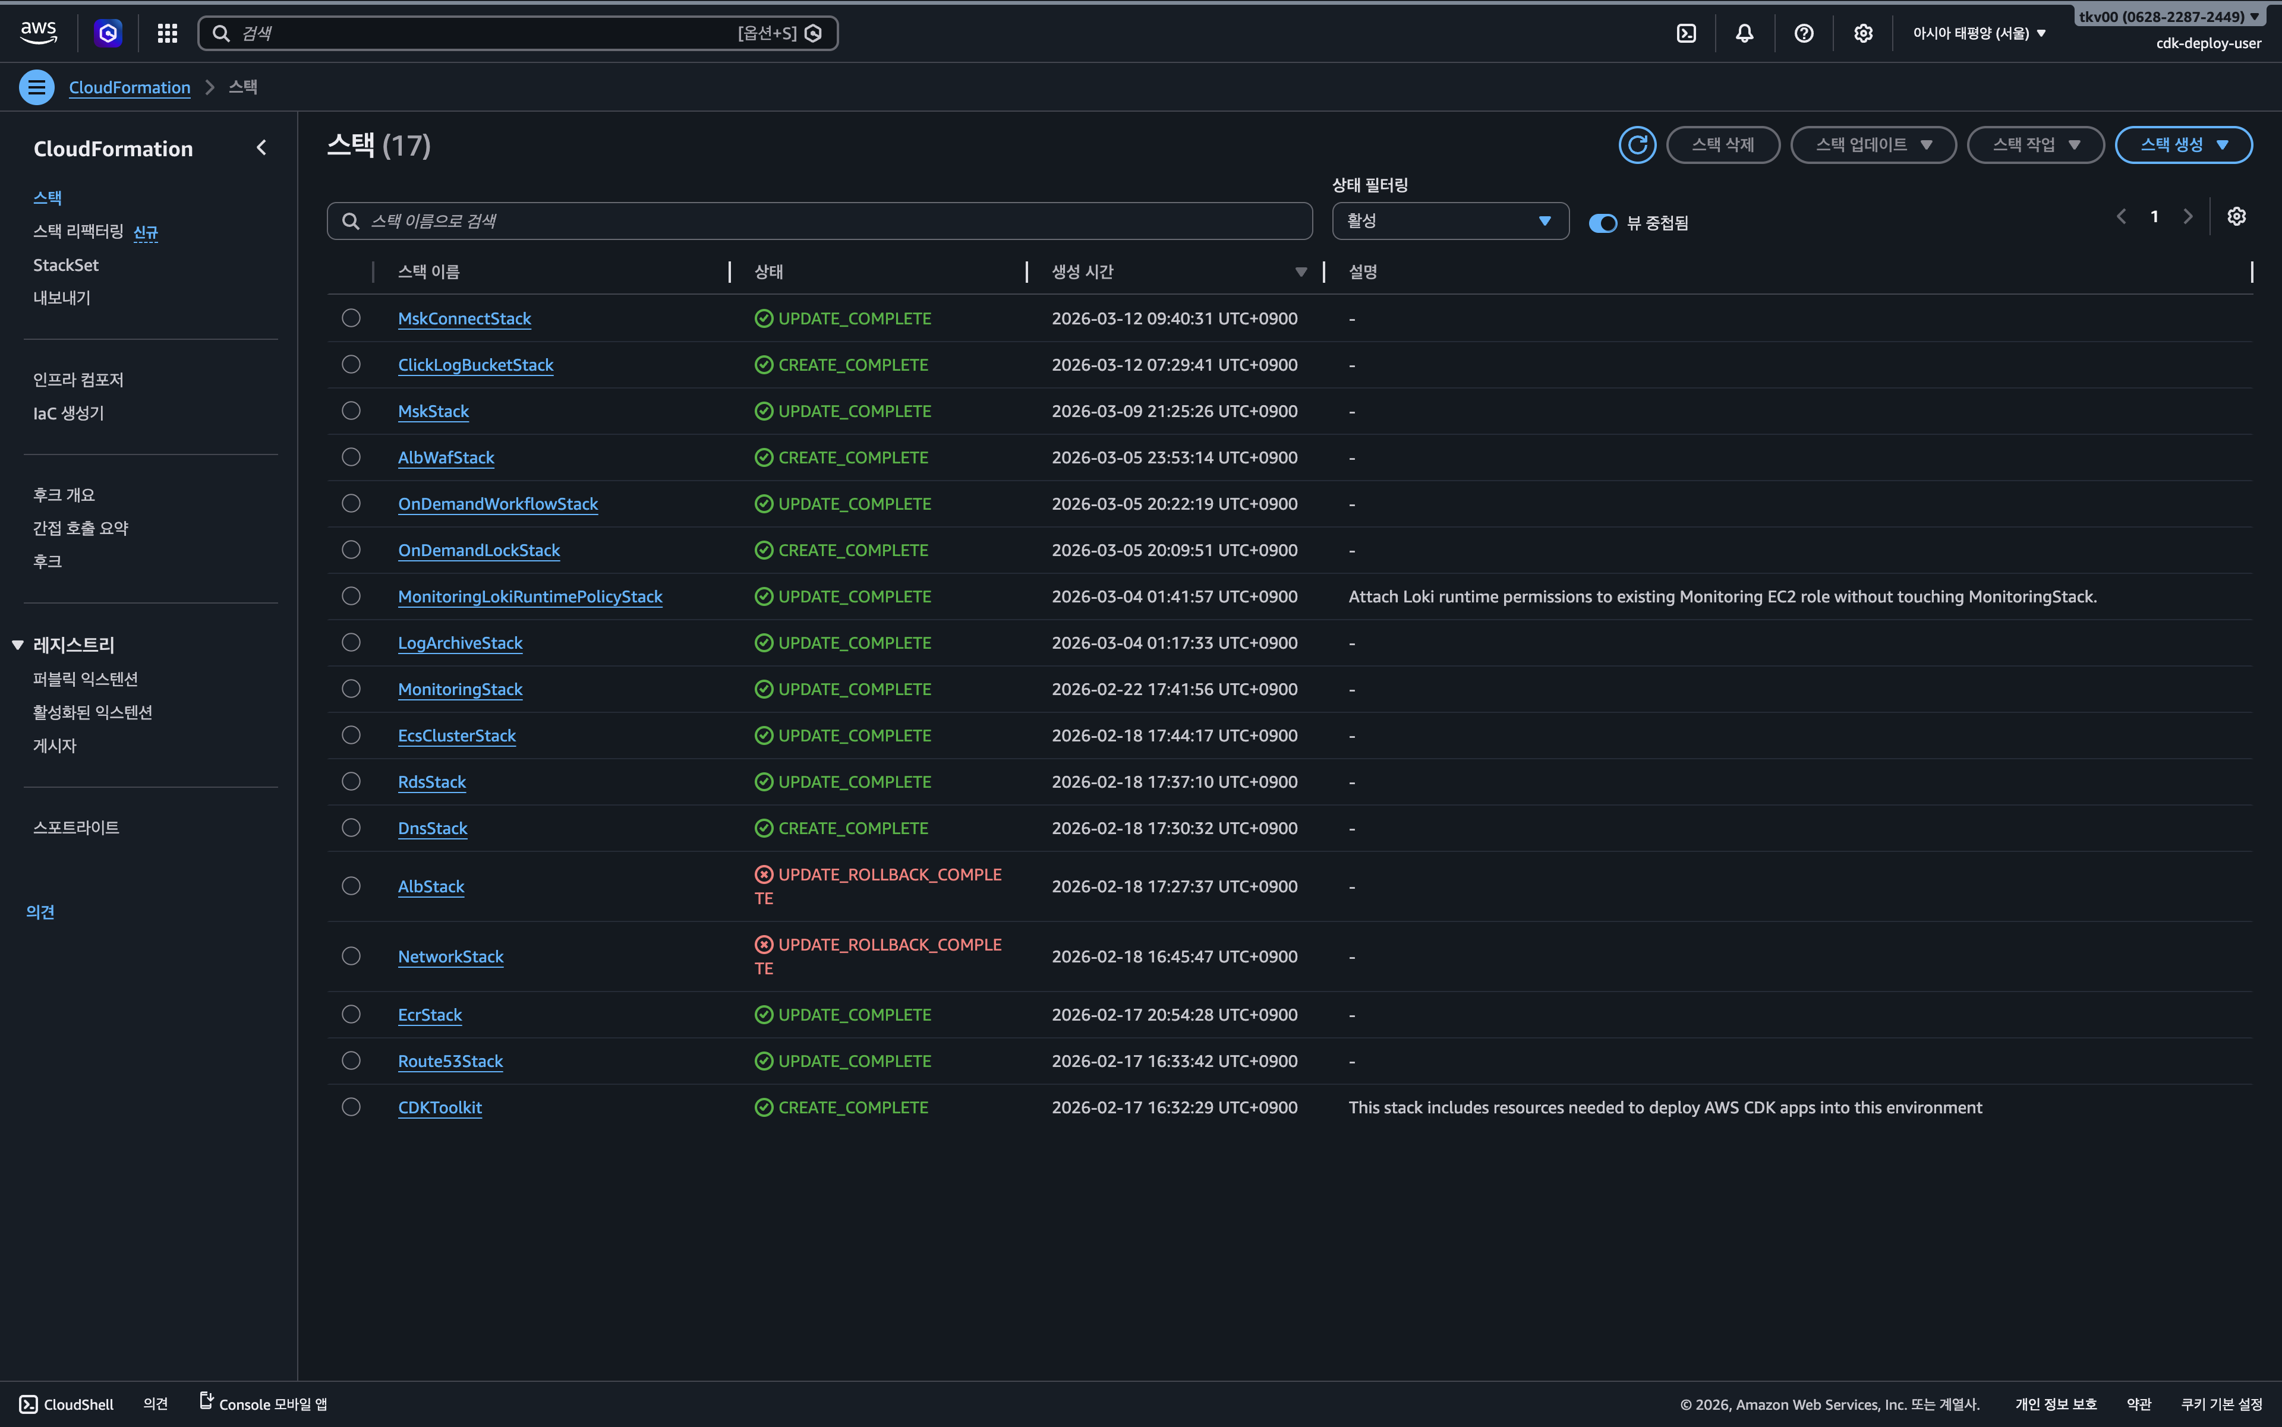Expand the 스택 생성 dropdown button

pyautogui.click(x=2183, y=146)
